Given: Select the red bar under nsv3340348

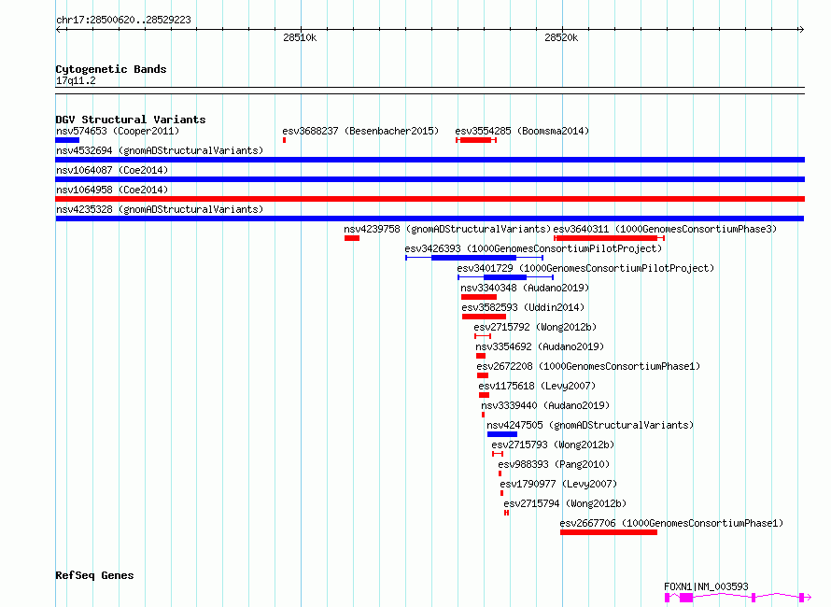Looking at the screenshot, I should 479,297.
